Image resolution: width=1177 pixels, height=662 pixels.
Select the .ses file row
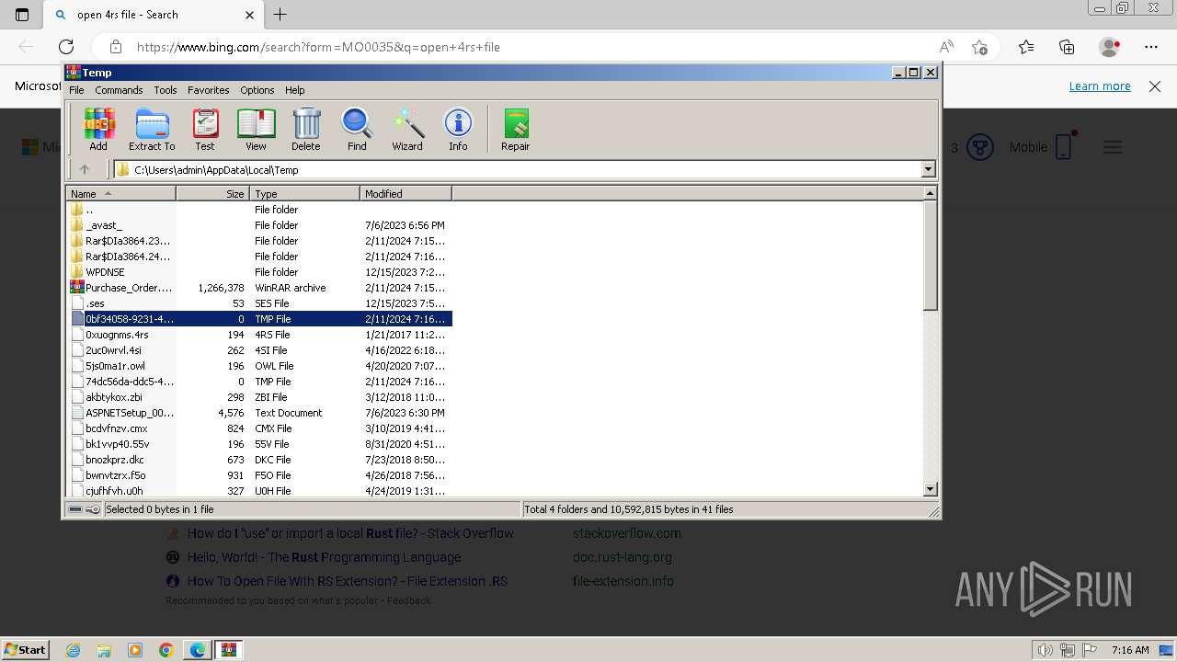point(259,303)
